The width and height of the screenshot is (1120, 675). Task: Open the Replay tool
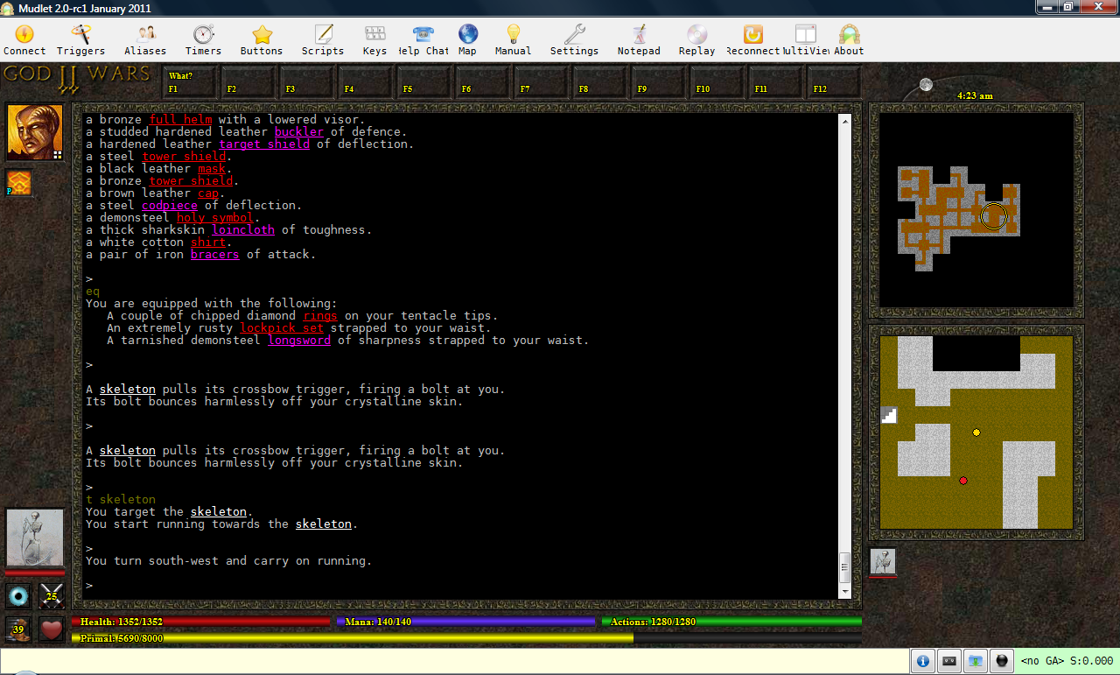click(696, 39)
